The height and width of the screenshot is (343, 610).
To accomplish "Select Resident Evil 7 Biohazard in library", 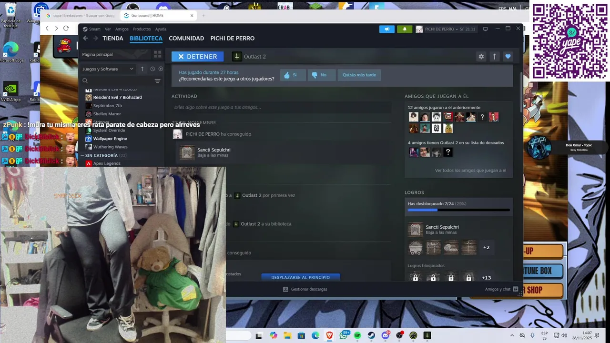I will coord(117,97).
